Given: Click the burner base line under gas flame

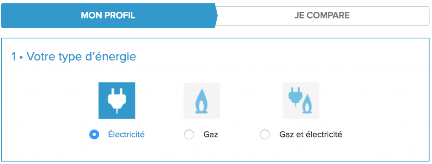Looking at the screenshot, I should click(202, 114).
